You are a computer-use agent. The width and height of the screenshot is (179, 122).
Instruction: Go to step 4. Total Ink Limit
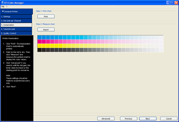(x=16, y=29)
